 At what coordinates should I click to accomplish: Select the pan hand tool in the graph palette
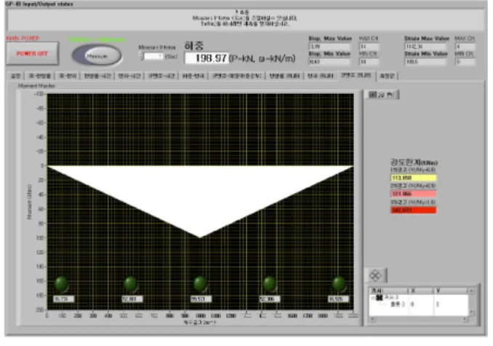390,95
